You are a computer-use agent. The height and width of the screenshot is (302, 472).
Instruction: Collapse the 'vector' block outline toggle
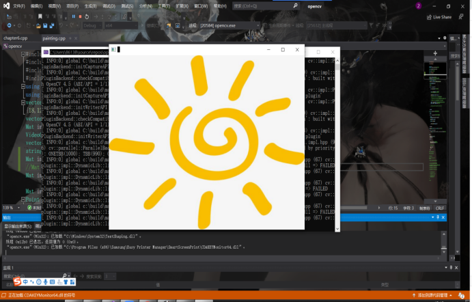[23, 102]
